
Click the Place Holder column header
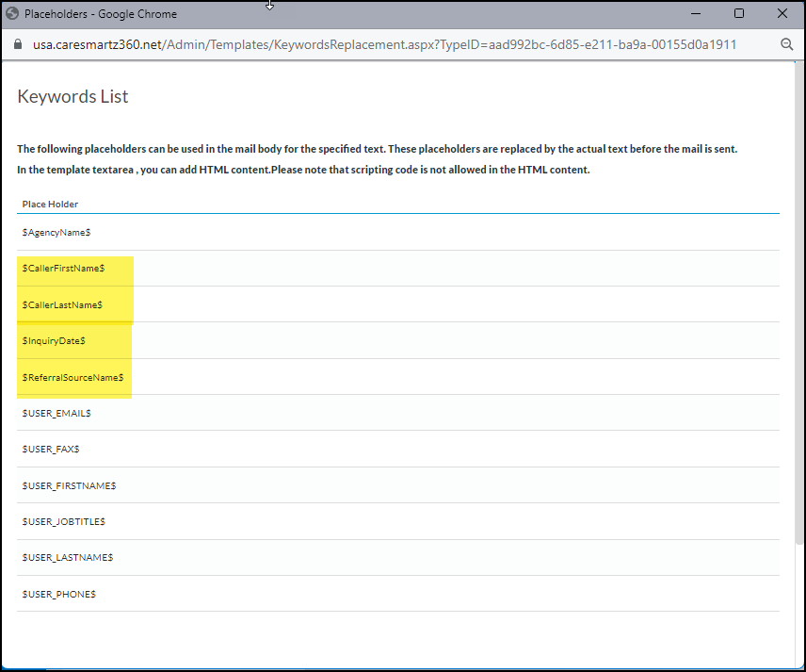[50, 204]
